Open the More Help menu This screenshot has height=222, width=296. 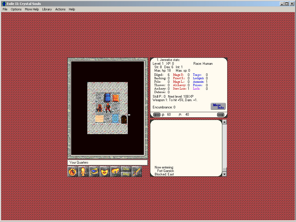coord(32,9)
